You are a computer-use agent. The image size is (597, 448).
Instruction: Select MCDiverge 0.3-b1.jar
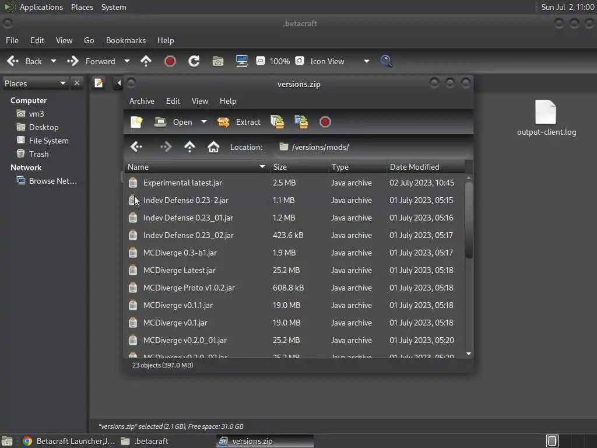[x=294, y=253]
